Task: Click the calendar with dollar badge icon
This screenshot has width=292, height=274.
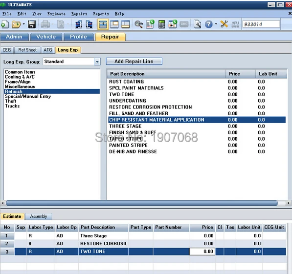Action: tap(173, 24)
